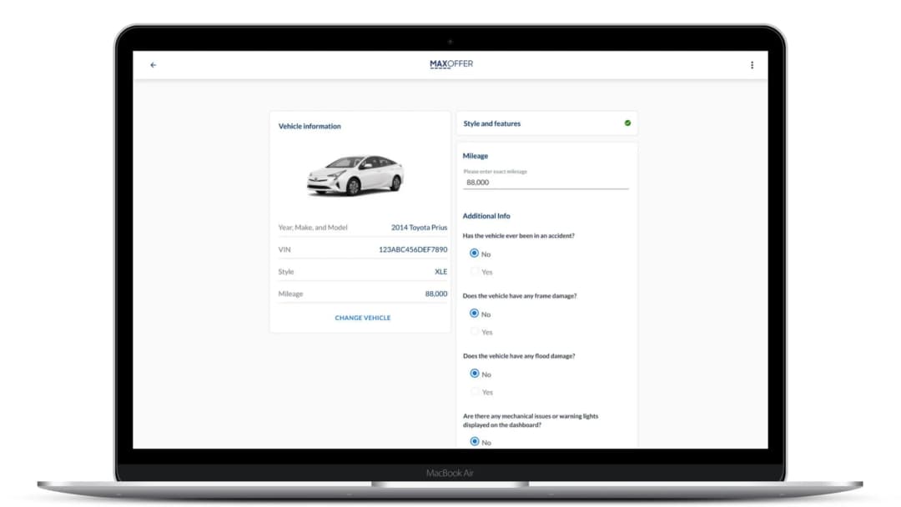Select No under the accident question
The height and width of the screenshot is (507, 901).
(475, 254)
